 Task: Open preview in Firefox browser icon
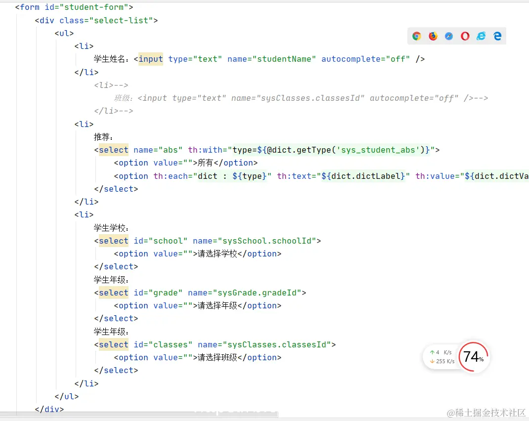[433, 36]
